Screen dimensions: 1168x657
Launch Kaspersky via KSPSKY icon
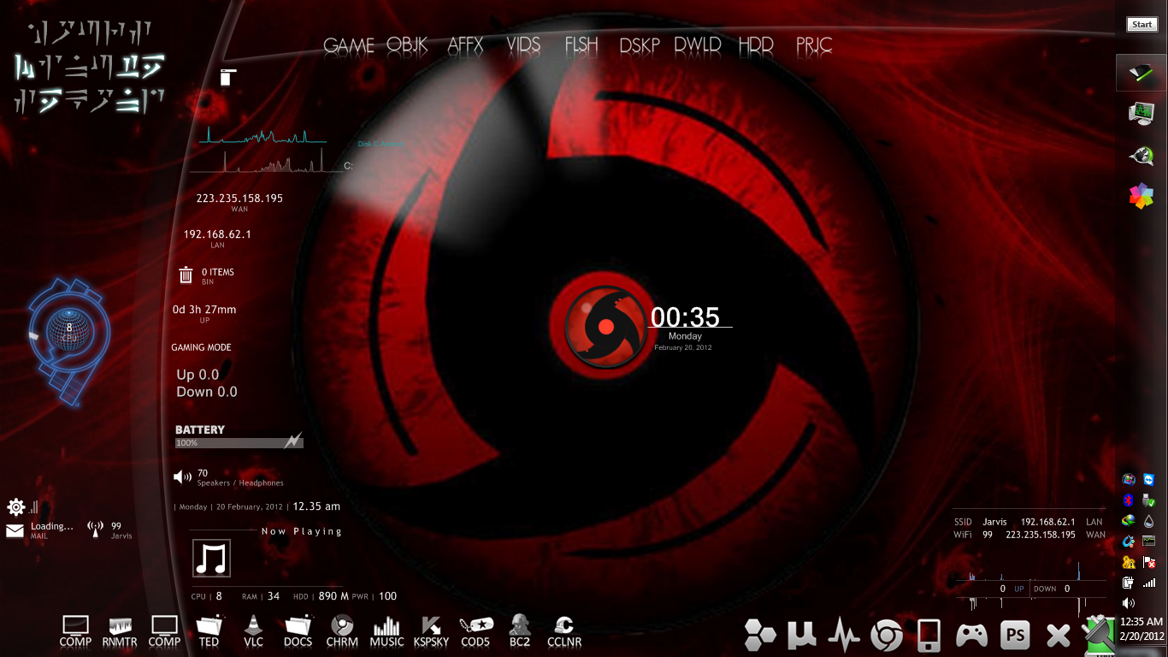pyautogui.click(x=431, y=631)
